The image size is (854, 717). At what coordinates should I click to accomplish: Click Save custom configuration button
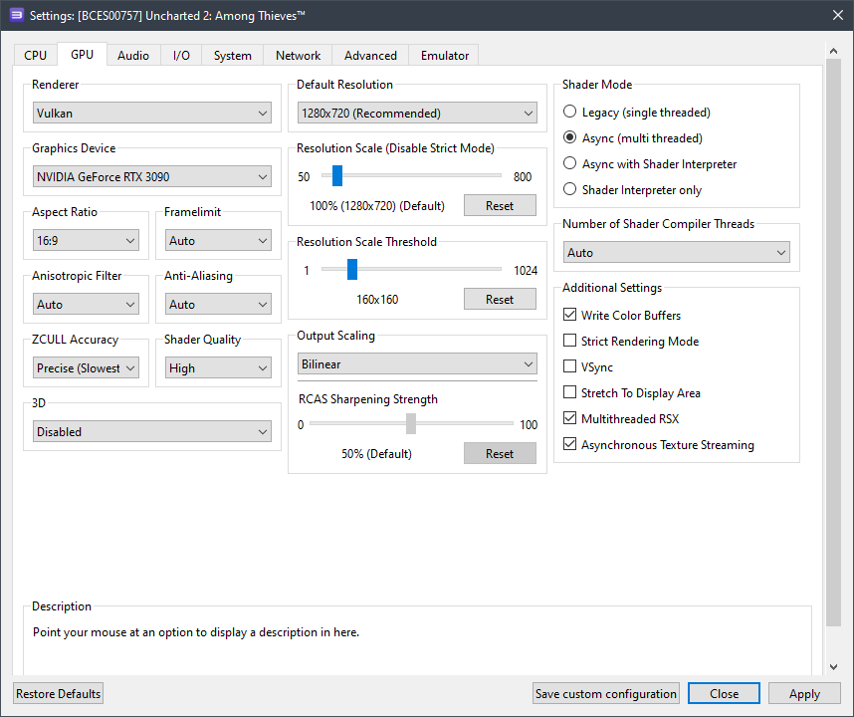click(606, 694)
